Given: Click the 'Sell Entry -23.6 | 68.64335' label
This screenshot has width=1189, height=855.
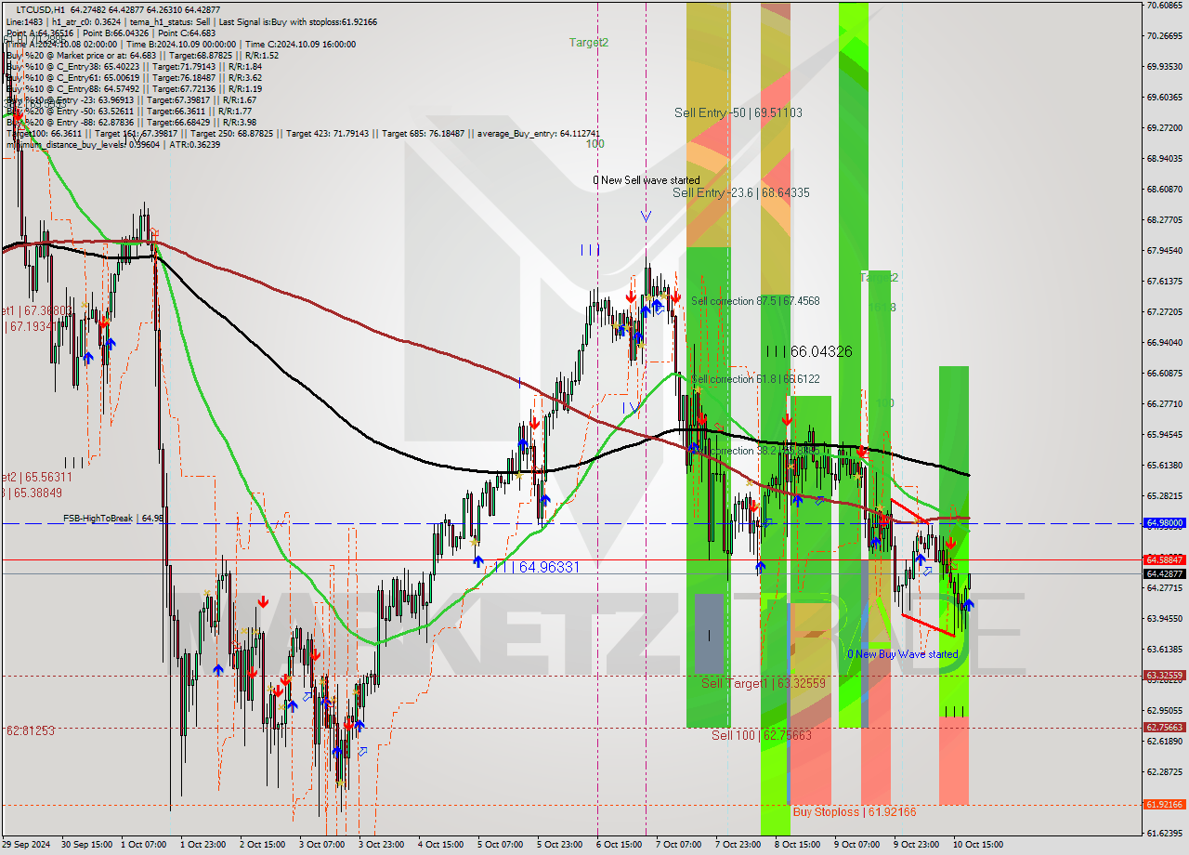Looking at the screenshot, I should tap(741, 192).
